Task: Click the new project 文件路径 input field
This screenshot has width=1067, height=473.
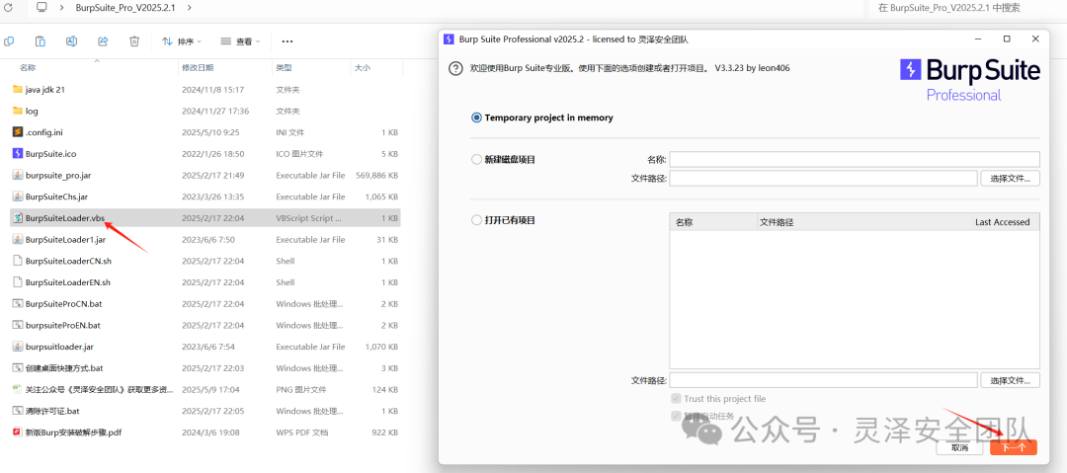Action: [823, 179]
